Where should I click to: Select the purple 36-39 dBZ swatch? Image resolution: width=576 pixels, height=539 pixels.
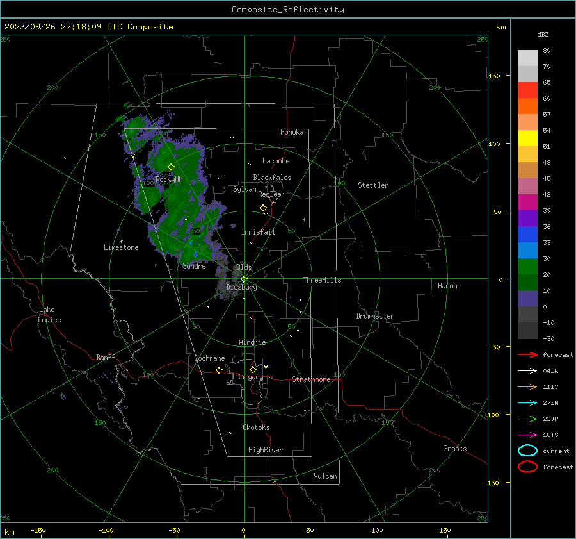pyautogui.click(x=527, y=219)
